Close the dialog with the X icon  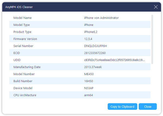tap(156, 7)
